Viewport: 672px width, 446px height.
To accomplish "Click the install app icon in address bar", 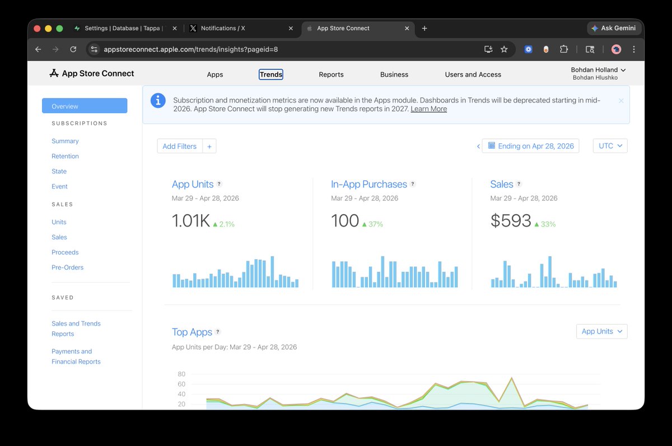I will click(488, 49).
